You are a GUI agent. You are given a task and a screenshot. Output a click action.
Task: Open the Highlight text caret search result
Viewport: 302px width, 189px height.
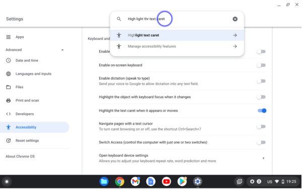(x=177, y=35)
